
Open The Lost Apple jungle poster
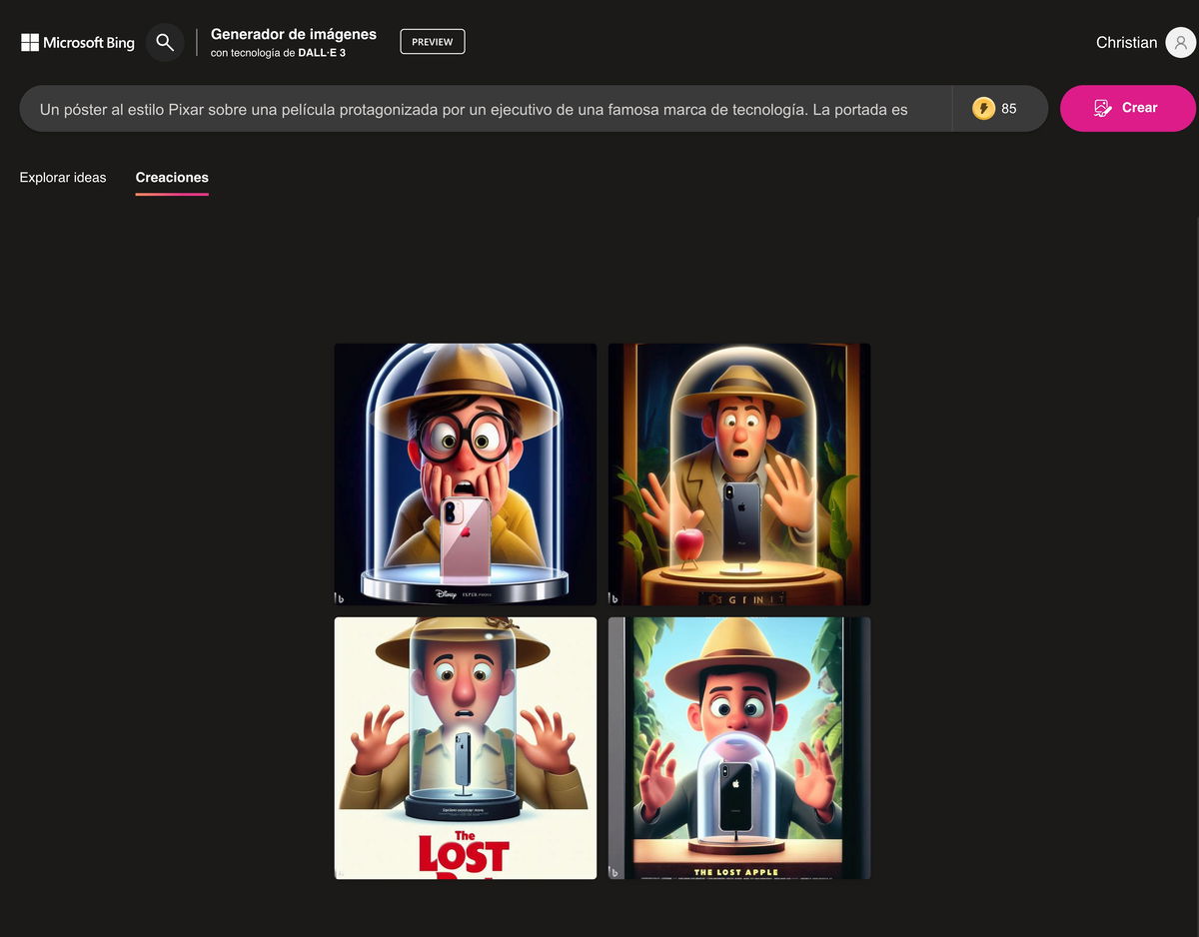pos(738,747)
